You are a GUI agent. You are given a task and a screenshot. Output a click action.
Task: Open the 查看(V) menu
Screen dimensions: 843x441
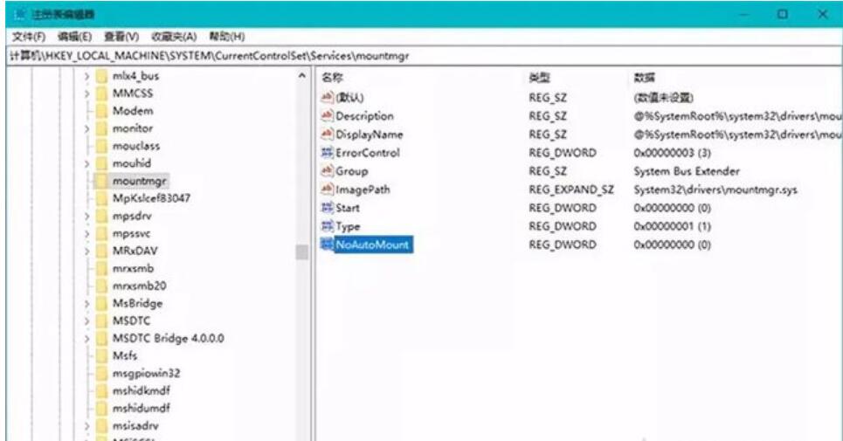pos(121,37)
